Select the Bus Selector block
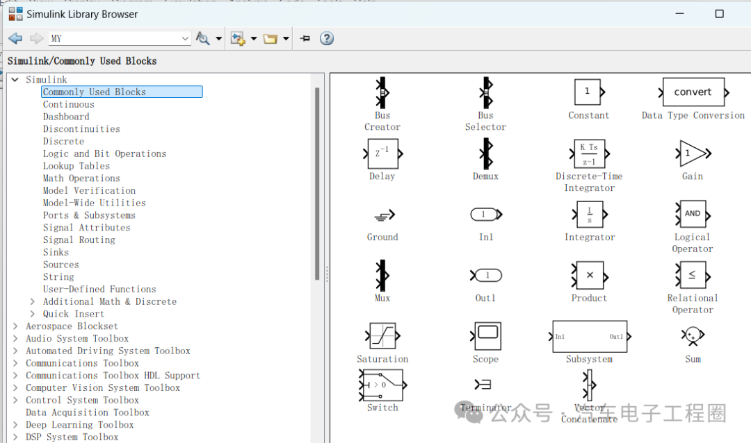The width and height of the screenshot is (751, 443). (x=486, y=93)
